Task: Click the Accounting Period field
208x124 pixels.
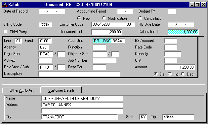Action: pos(125,12)
